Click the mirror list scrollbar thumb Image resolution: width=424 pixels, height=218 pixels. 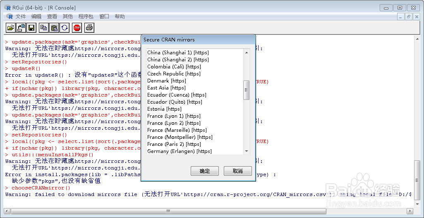pos(247,90)
